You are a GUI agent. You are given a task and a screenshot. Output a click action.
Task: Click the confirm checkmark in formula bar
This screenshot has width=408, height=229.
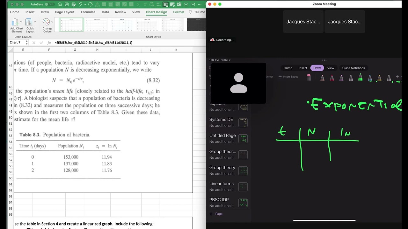tap(41, 42)
